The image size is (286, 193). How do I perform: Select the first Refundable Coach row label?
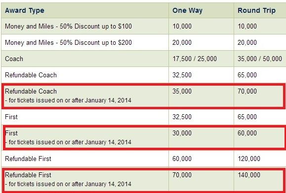31,75
